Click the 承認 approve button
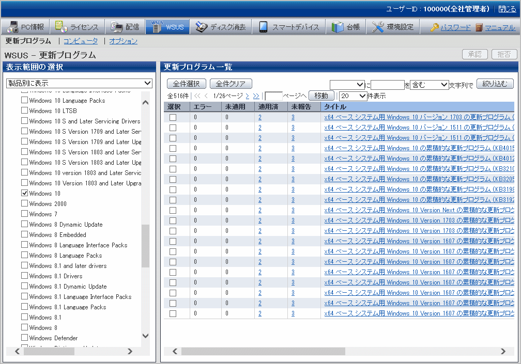This screenshot has height=364, width=521. [475, 54]
